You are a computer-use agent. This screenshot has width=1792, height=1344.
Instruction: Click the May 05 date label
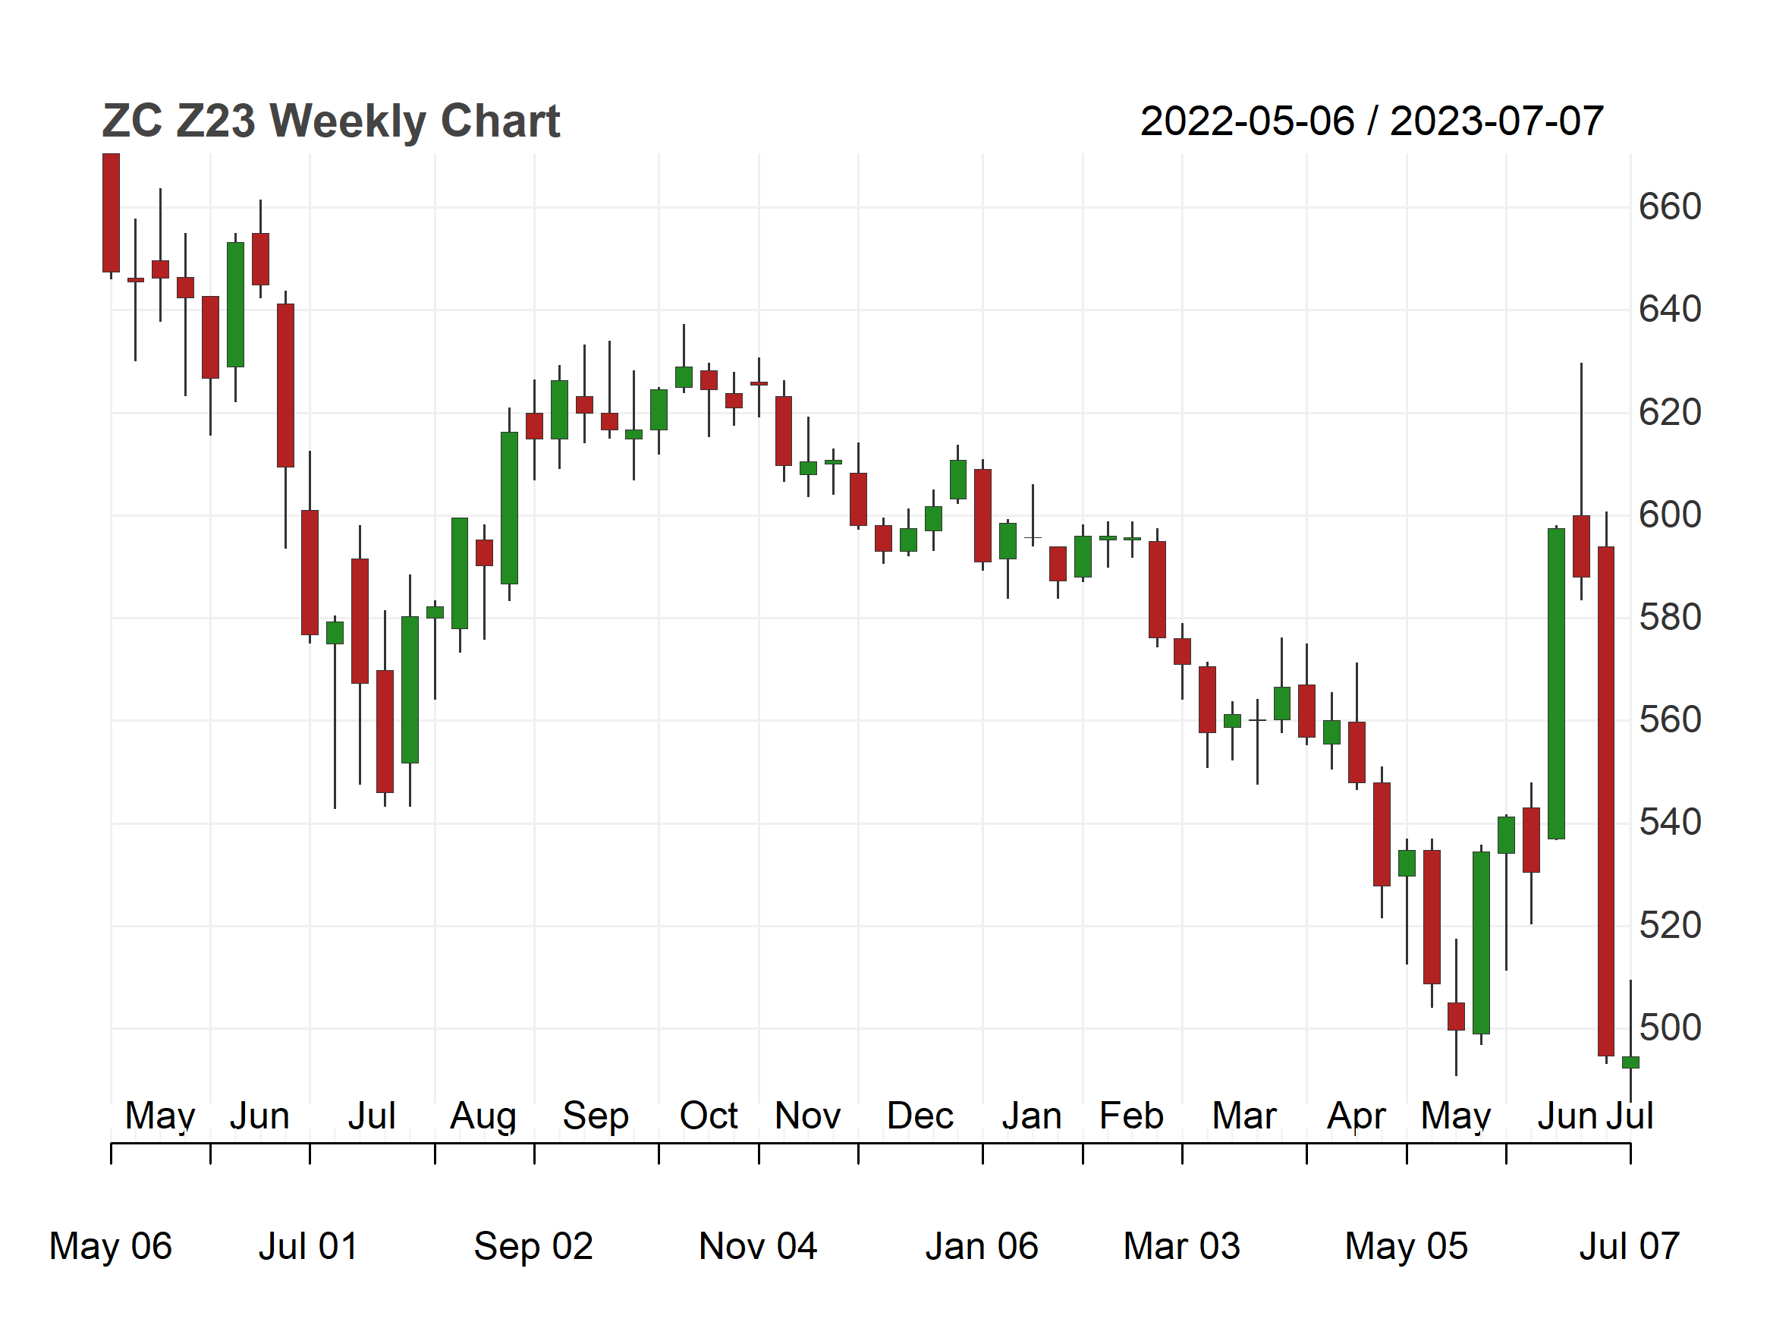[x=1407, y=1246]
